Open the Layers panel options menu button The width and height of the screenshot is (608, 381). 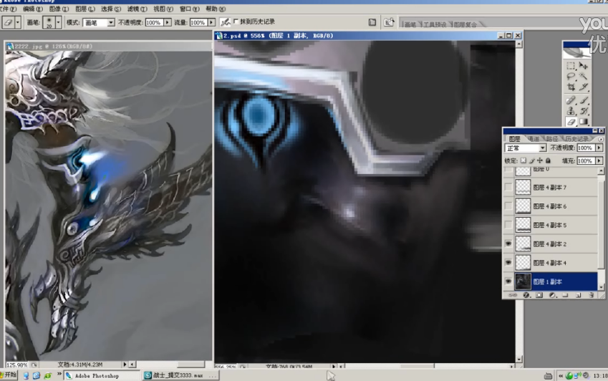click(x=601, y=139)
